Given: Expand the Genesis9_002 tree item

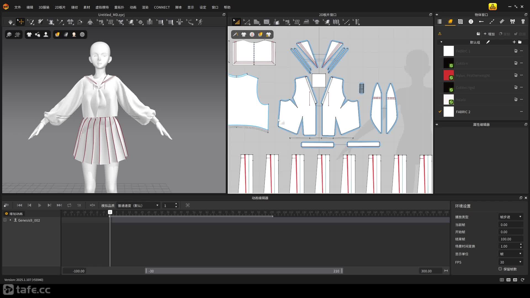Looking at the screenshot, I should tap(10, 220).
